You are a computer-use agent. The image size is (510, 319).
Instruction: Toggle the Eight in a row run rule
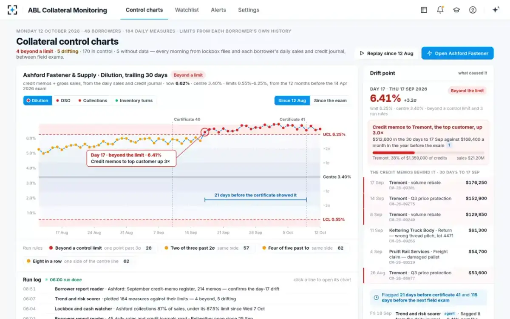(x=79, y=261)
